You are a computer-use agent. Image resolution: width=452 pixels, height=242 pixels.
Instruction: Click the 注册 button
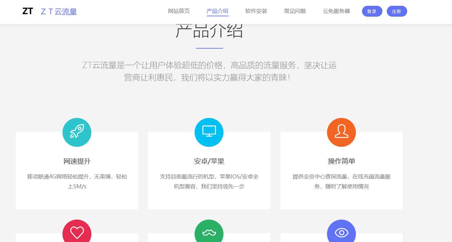(x=397, y=11)
